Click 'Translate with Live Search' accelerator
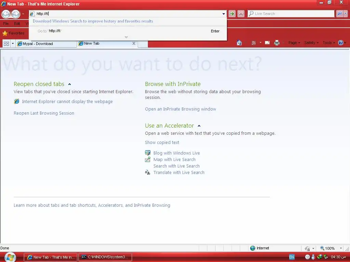 point(179,172)
